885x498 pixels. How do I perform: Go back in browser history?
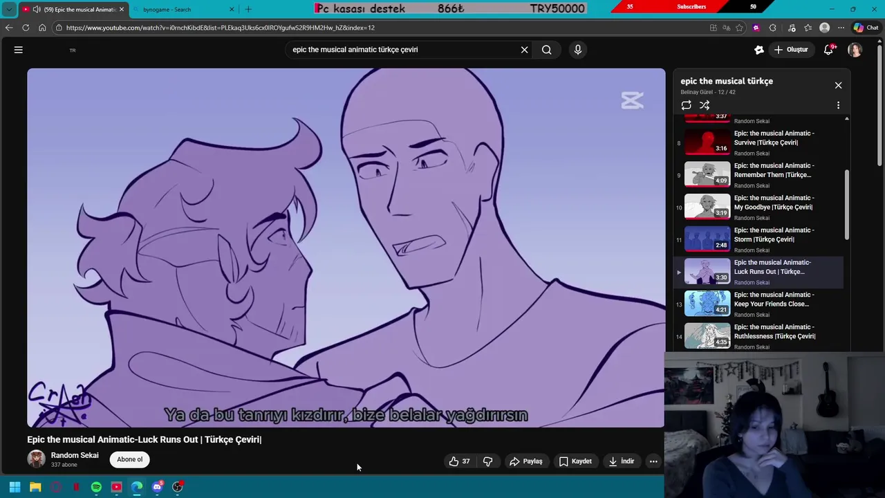[9, 28]
